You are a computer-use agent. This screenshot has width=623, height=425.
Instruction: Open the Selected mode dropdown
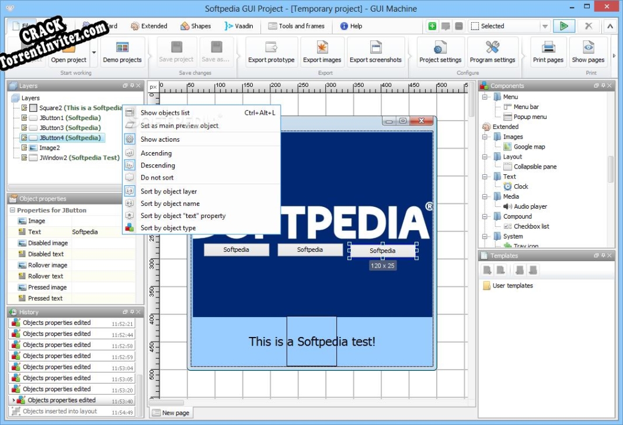pyautogui.click(x=544, y=26)
